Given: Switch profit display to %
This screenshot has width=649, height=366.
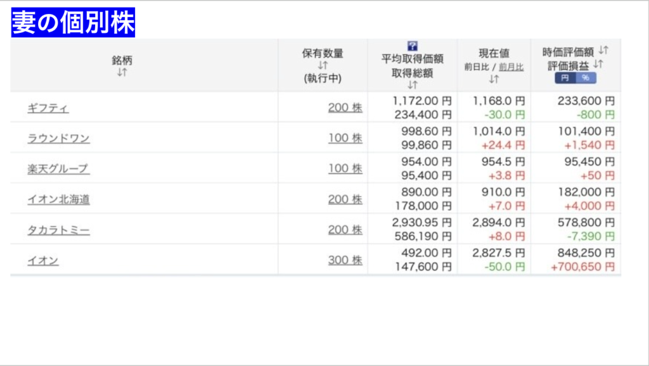Looking at the screenshot, I should tap(586, 78).
